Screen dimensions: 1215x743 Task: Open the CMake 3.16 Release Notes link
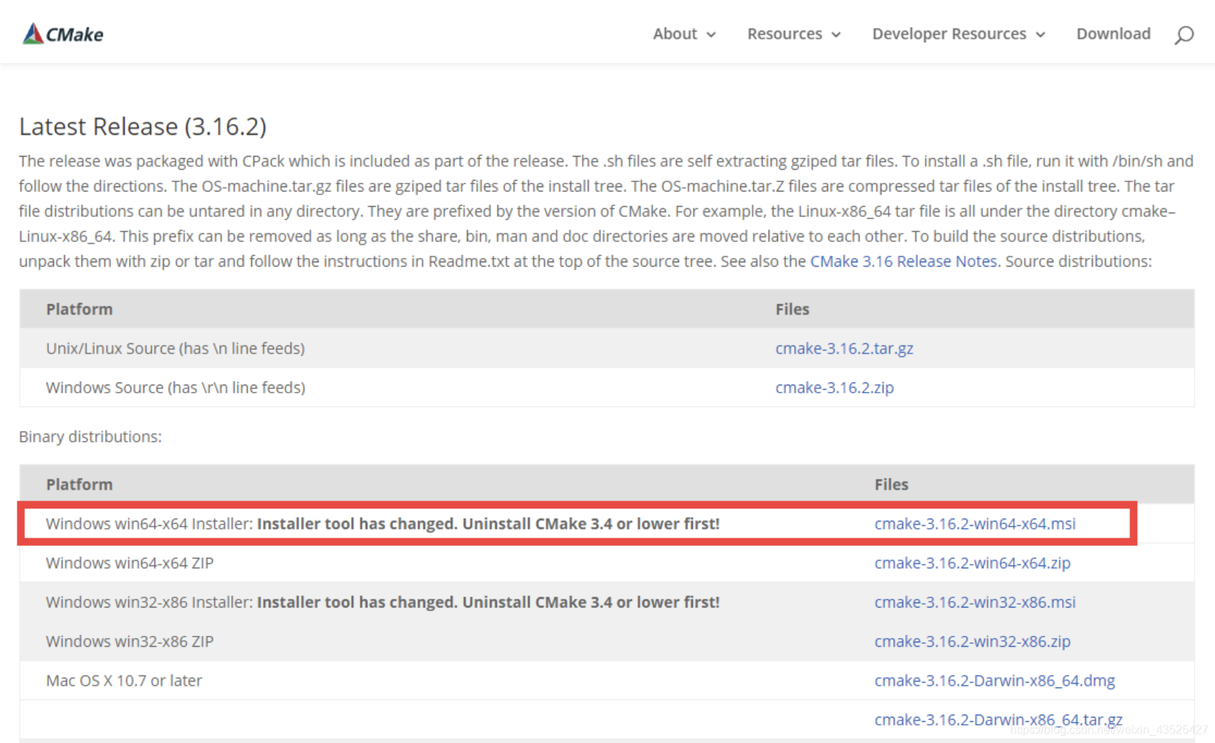pyautogui.click(x=903, y=262)
